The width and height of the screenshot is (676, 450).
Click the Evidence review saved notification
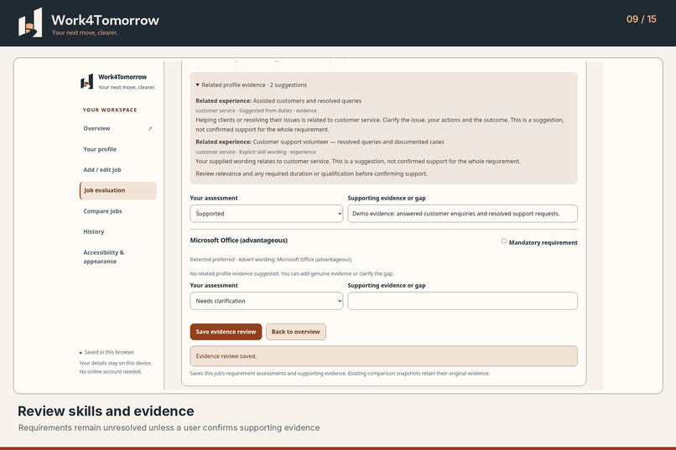[x=383, y=356]
